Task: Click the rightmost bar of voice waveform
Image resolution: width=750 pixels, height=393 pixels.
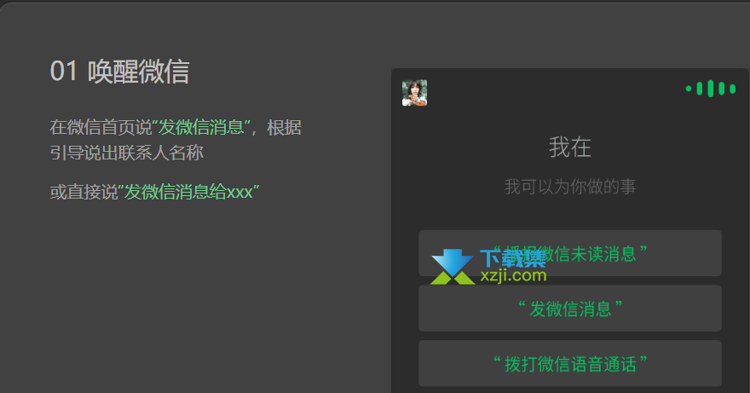Action: (x=732, y=89)
